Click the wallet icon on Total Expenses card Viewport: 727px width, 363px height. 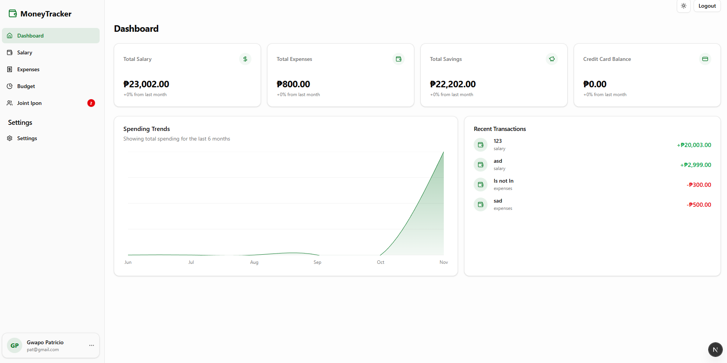pos(399,59)
